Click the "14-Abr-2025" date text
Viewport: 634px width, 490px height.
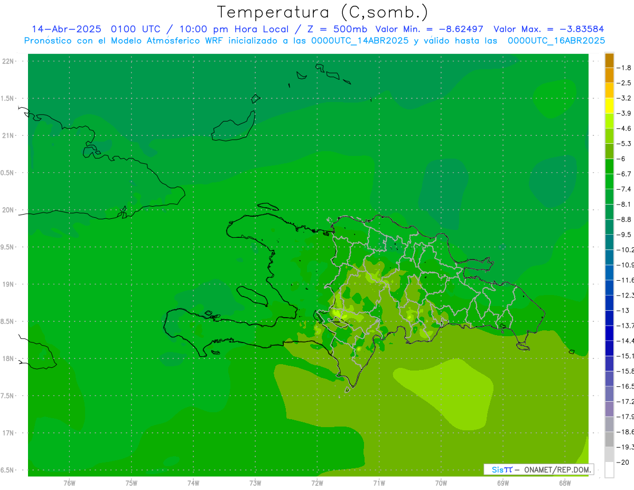tap(67, 29)
